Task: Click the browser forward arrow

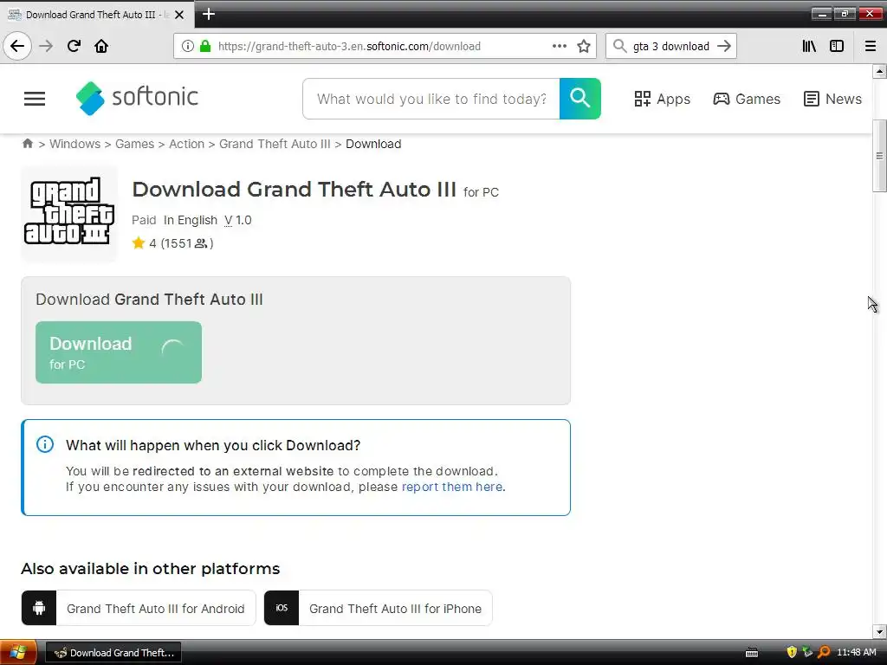Action: click(x=46, y=46)
